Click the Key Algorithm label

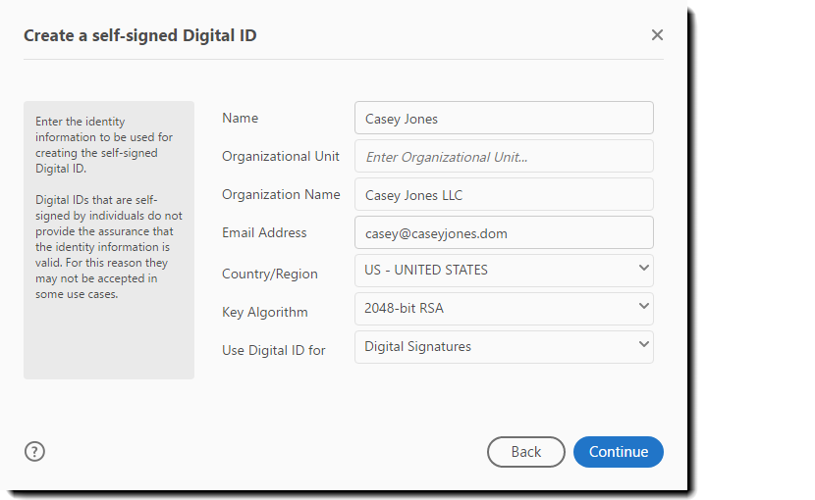coord(264,312)
